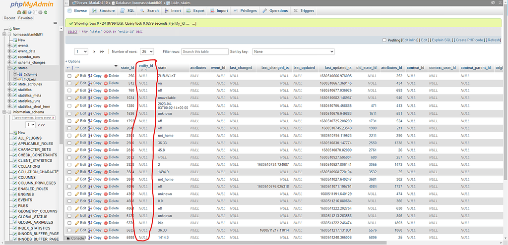This screenshot has width=508, height=245.
Task: Click the link-chain icon in navigation panel
Action: [x=57, y=23]
